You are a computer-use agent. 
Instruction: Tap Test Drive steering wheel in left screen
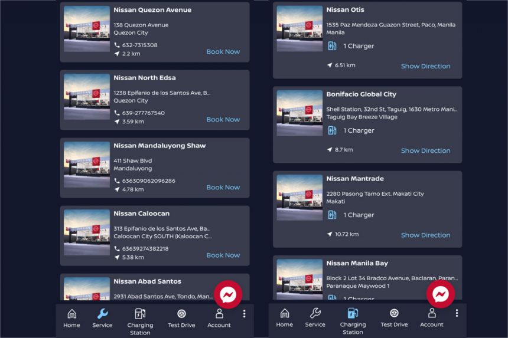[x=181, y=313]
